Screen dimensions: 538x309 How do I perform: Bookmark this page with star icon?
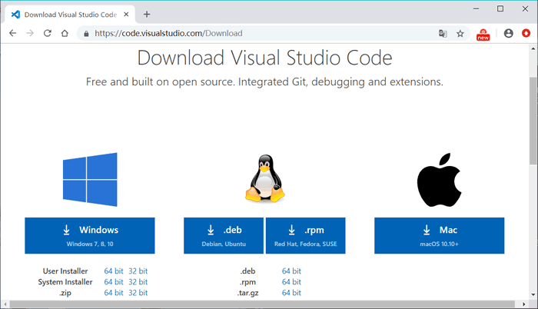click(x=460, y=33)
